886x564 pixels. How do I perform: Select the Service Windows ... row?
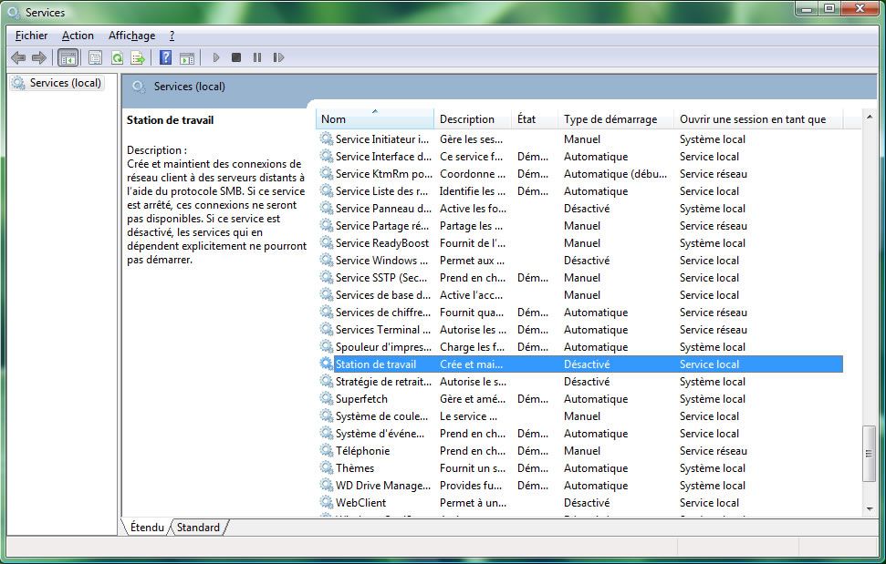click(x=579, y=260)
